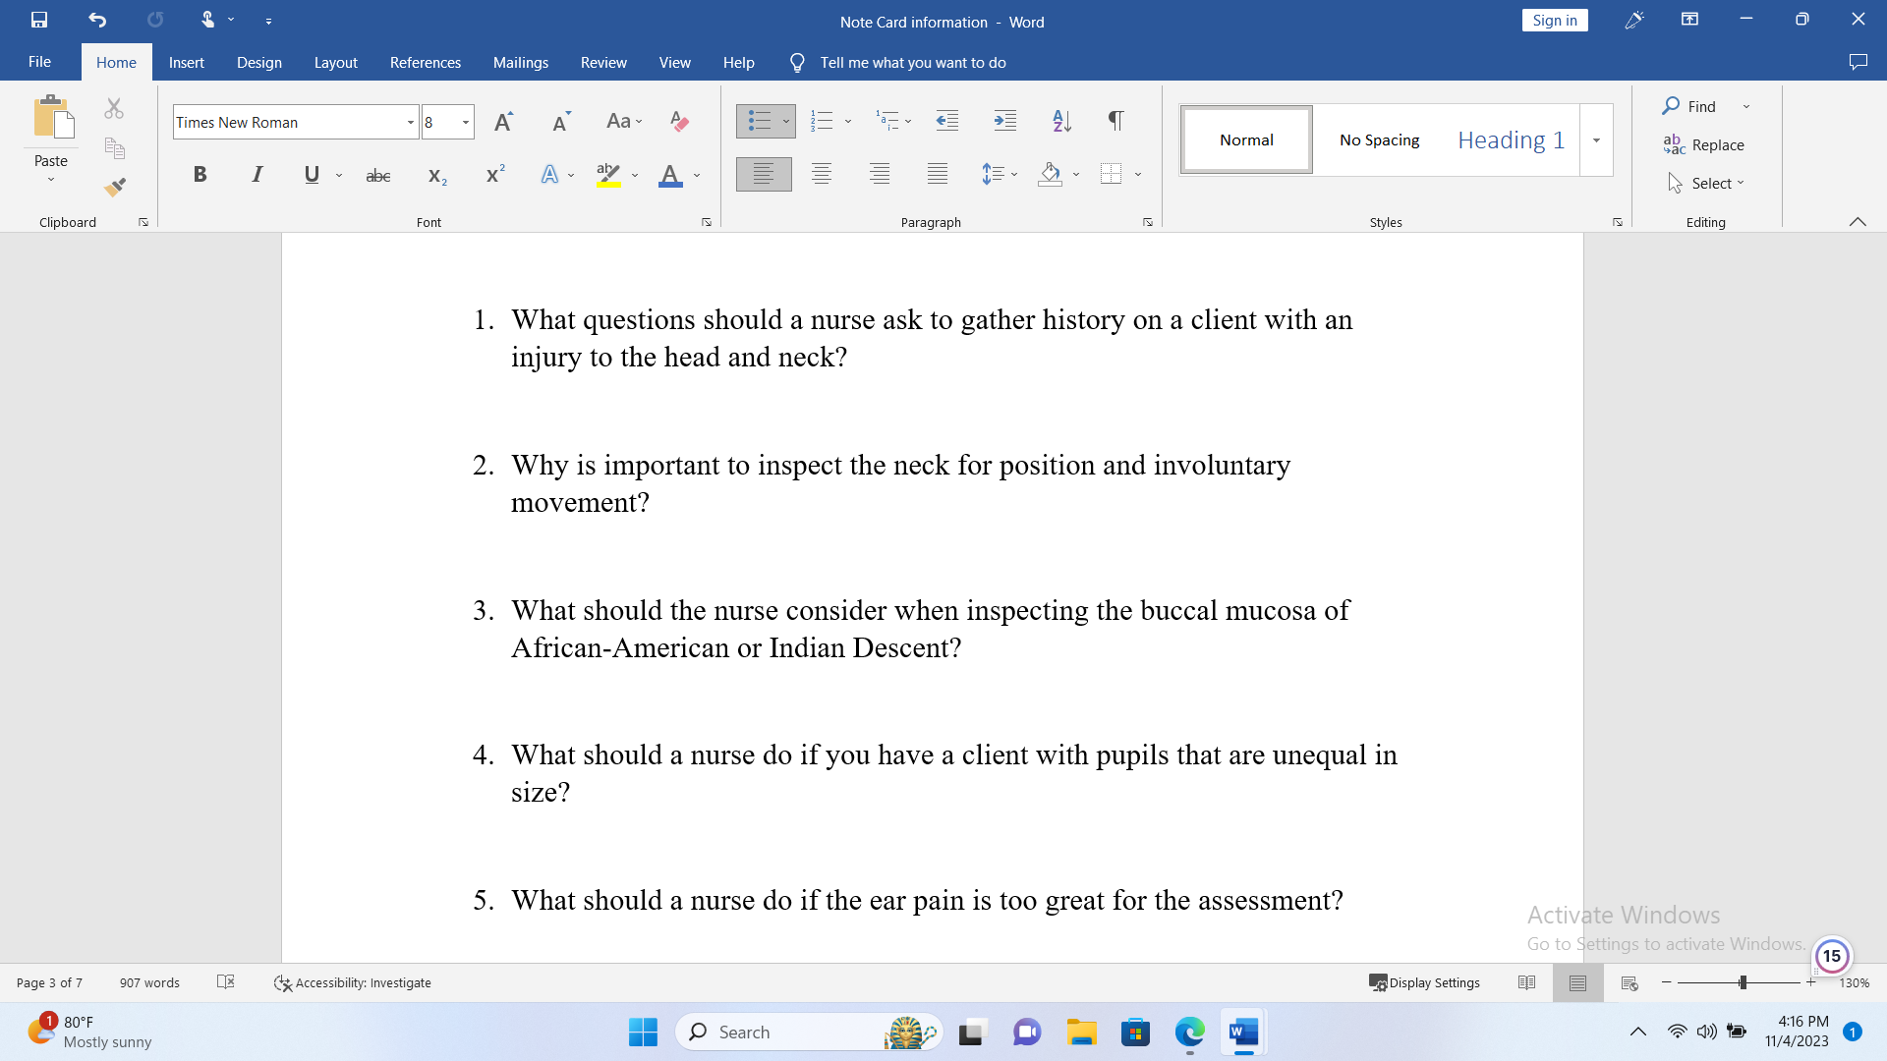
Task: Switch to the Layout tab
Action: click(335, 62)
